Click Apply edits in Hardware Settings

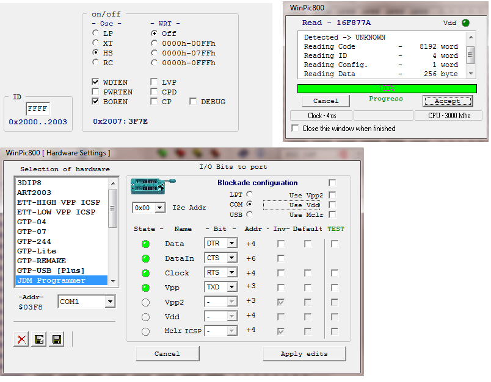point(304,353)
